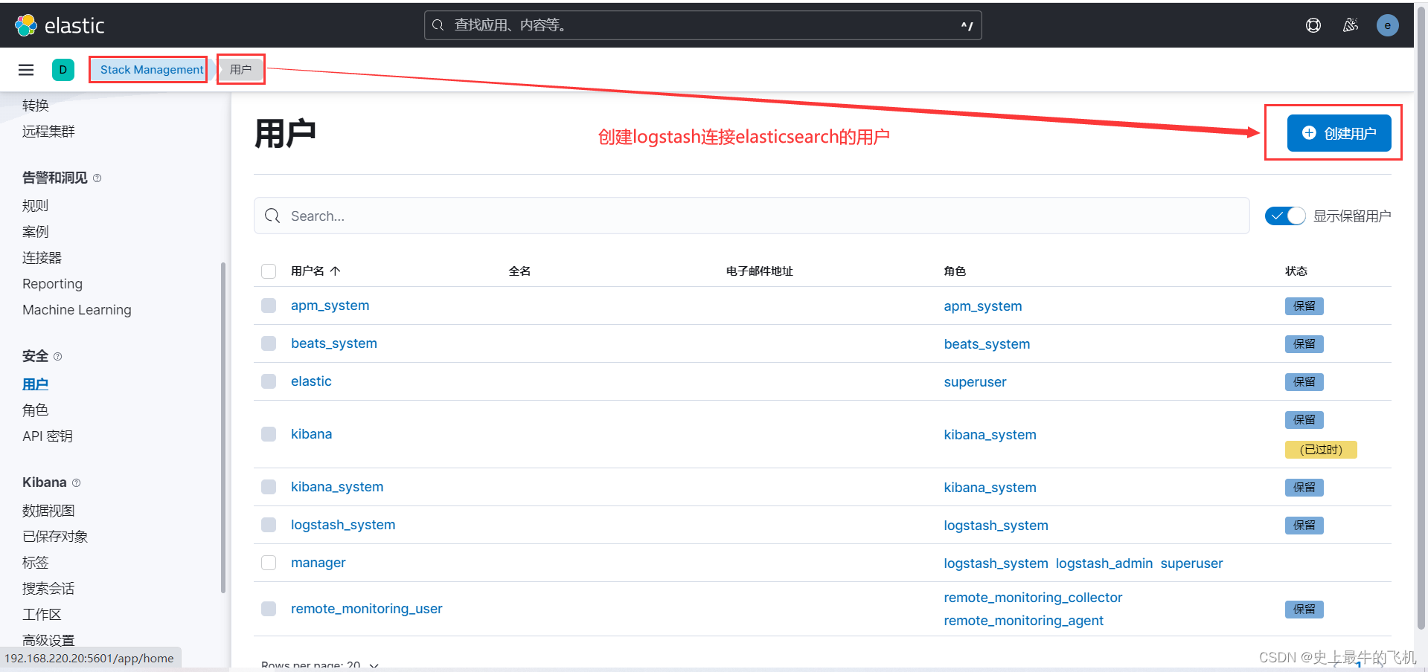Open 规则 in the sidebar
1428x672 pixels.
click(x=35, y=206)
